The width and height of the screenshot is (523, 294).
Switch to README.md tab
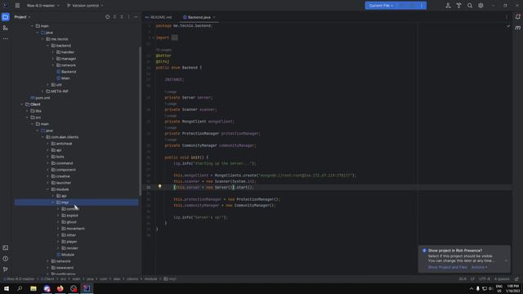pos(159,17)
